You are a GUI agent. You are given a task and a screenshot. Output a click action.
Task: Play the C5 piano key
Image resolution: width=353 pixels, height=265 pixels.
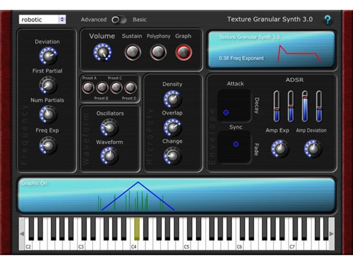click(187, 245)
